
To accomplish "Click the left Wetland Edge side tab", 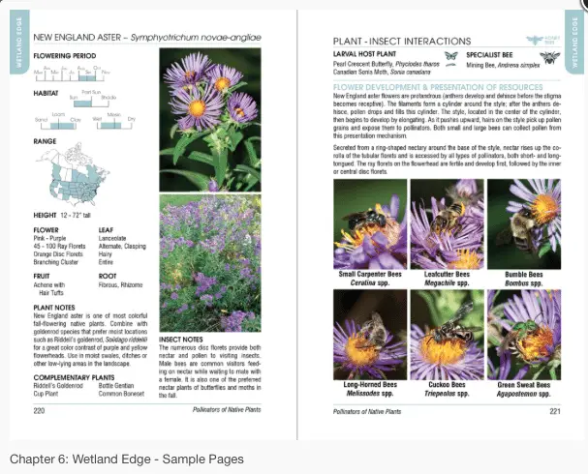I will (19, 43).
